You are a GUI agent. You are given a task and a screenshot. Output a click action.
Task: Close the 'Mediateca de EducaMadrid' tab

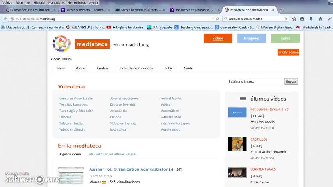point(273,10)
